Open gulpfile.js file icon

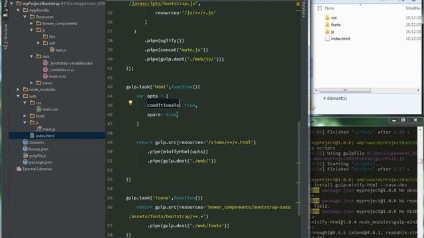coord(25,155)
